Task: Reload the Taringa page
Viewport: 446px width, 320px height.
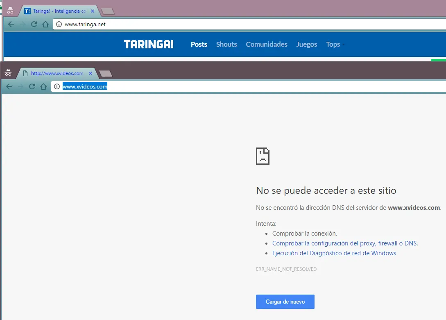Action: pyautogui.click(x=34, y=24)
